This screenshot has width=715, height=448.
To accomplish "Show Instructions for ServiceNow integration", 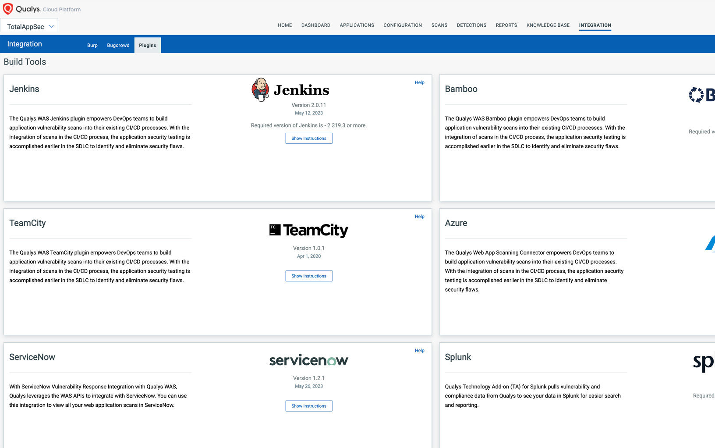I will tap(309, 406).
